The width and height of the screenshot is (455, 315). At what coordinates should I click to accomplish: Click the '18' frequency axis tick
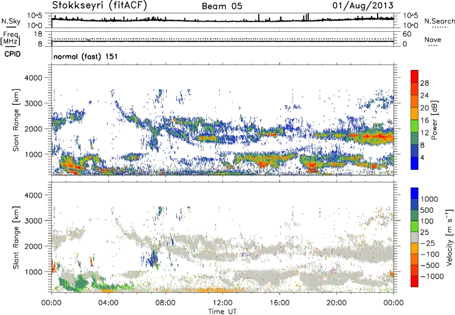pos(38,34)
